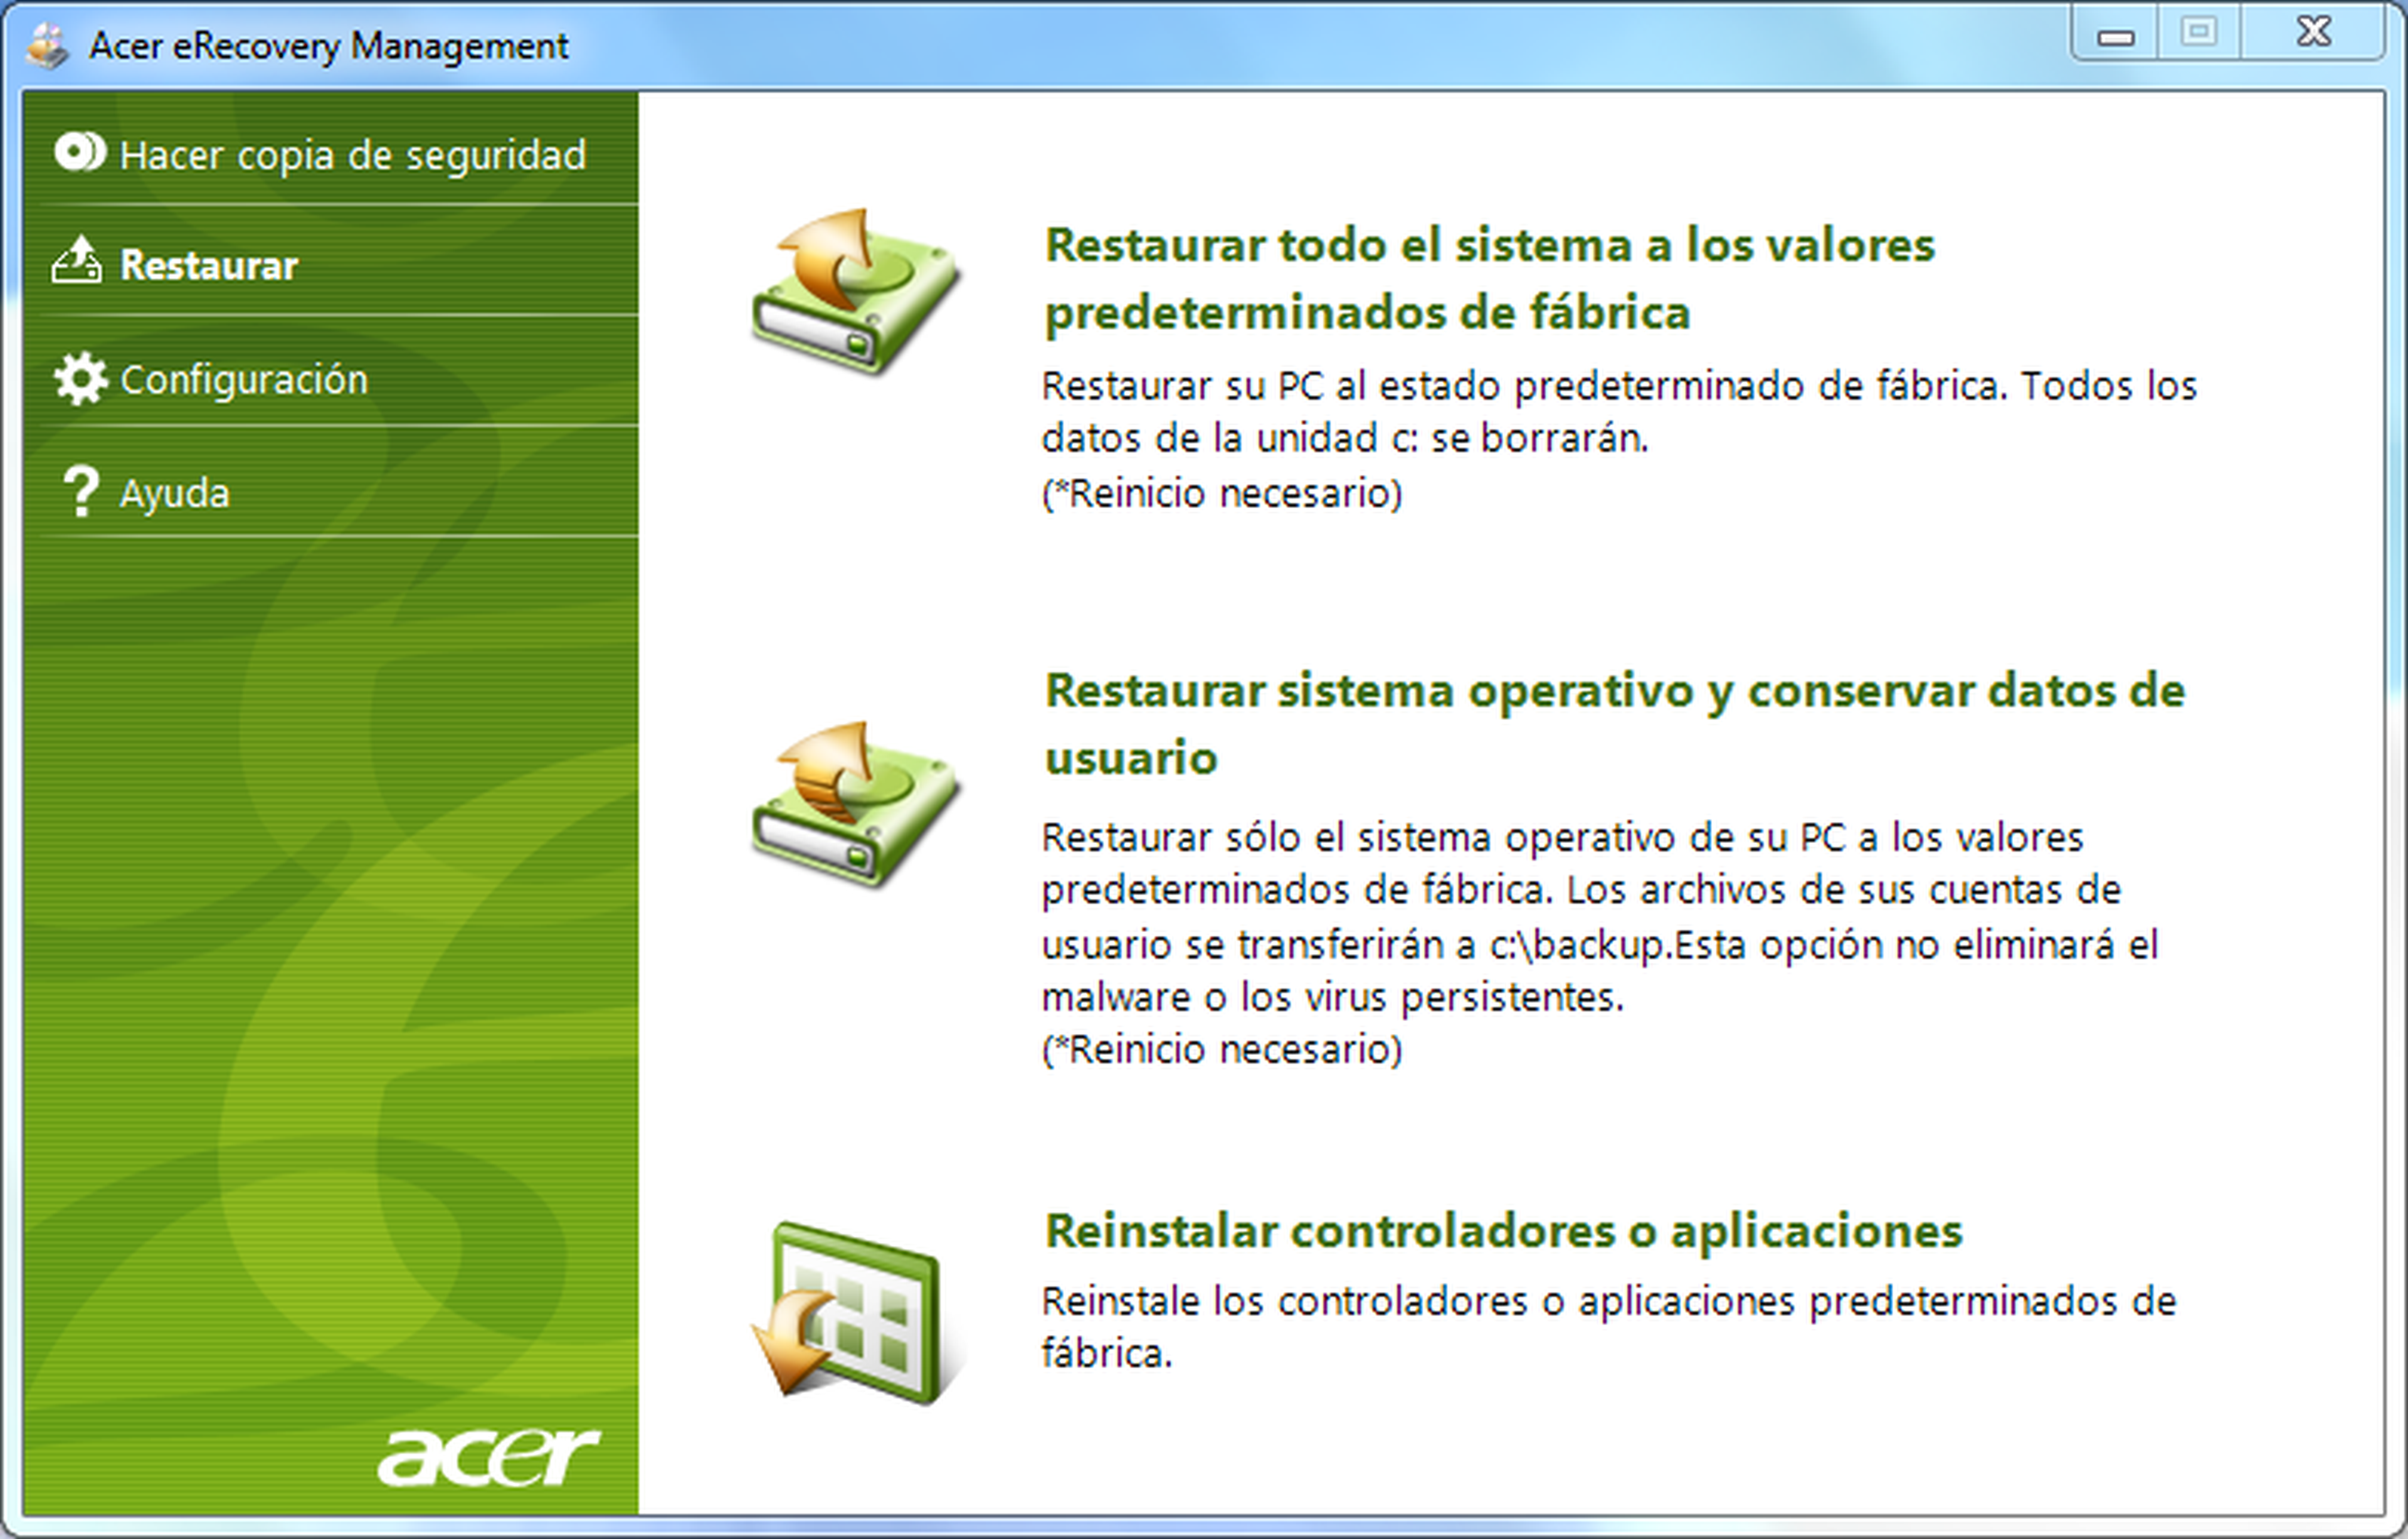Open Hacer copia de seguridad section
2408x1539 pixels.
click(352, 155)
